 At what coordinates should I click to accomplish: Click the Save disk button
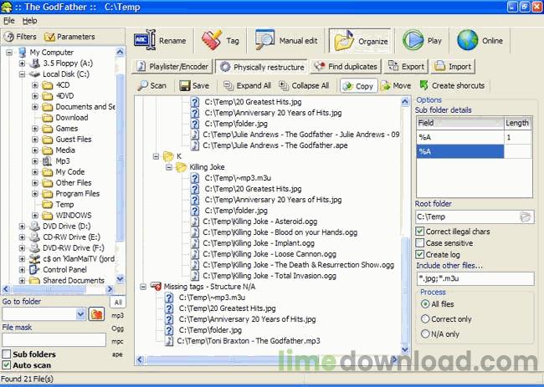tap(193, 85)
